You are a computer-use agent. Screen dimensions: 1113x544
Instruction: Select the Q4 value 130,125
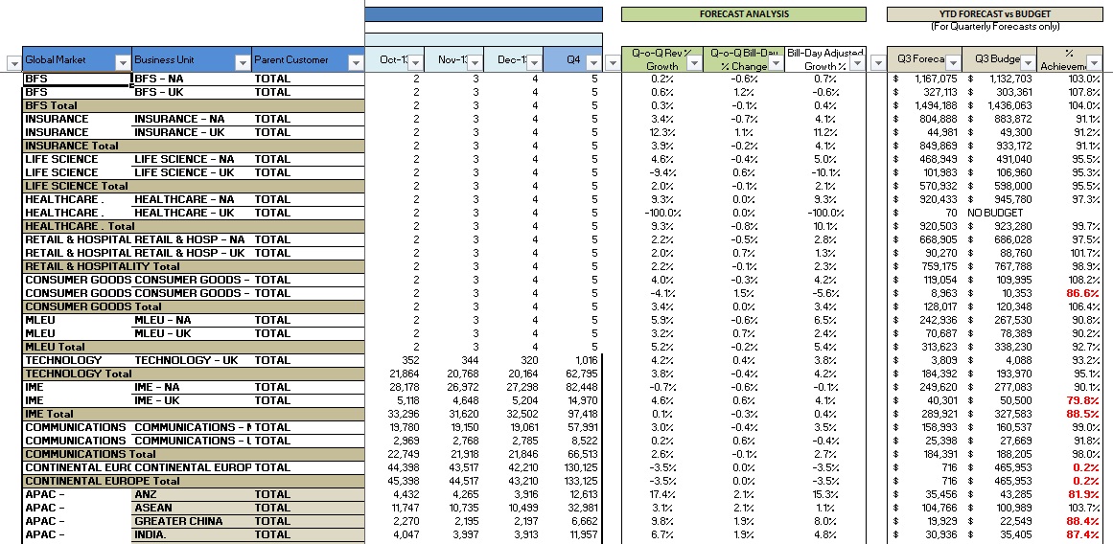573,467
